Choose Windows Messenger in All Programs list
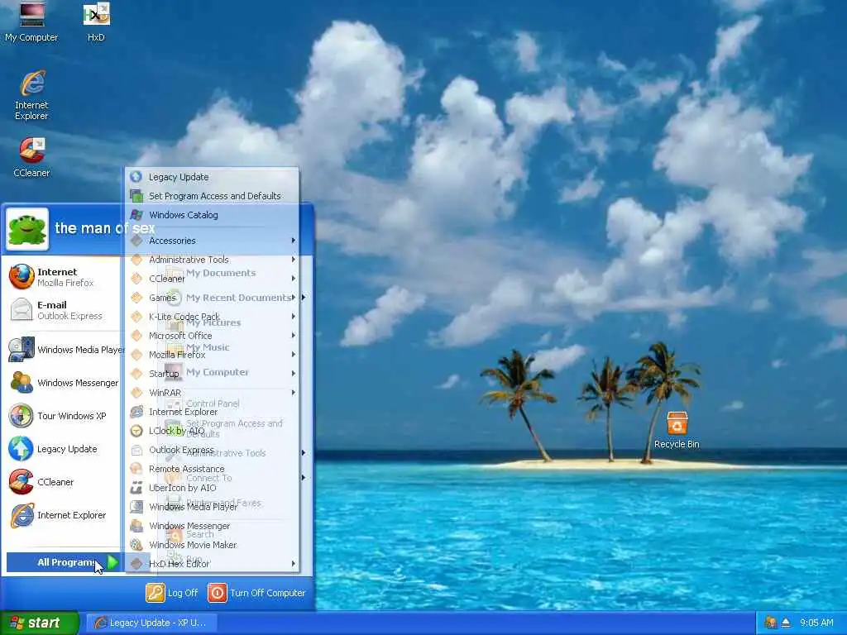 (213, 526)
